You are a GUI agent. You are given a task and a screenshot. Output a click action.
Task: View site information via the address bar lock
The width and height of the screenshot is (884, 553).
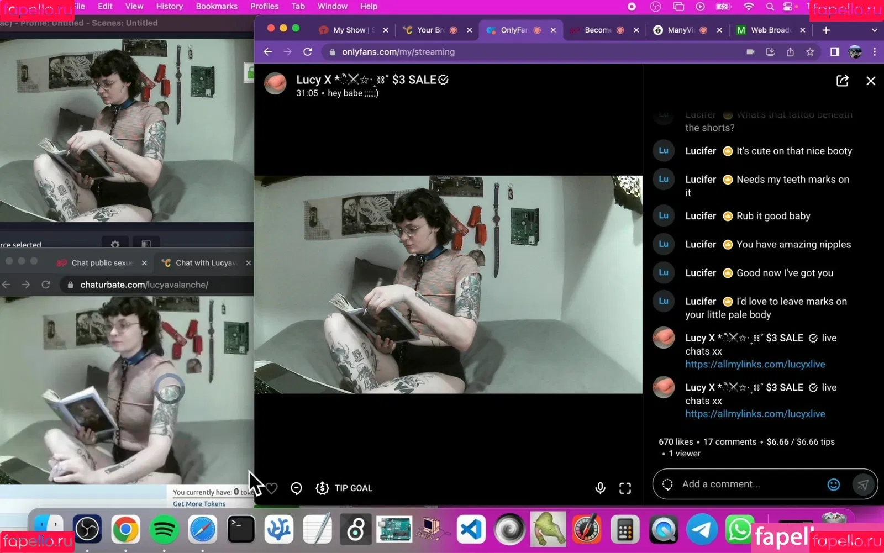tap(331, 51)
